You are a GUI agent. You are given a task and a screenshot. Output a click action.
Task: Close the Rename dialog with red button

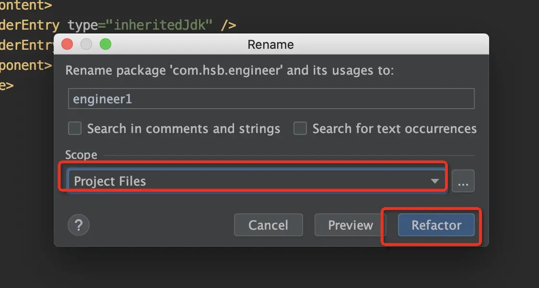click(x=68, y=44)
